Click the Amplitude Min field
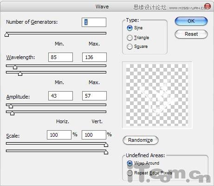 click(60, 96)
